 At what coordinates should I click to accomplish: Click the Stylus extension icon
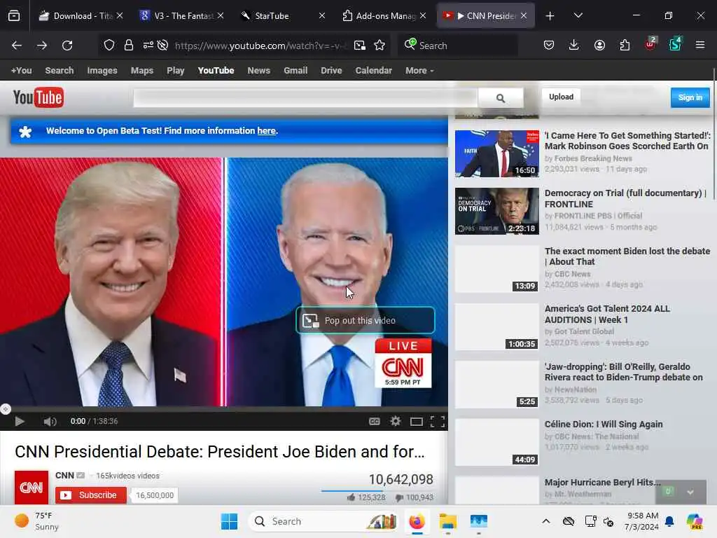[676, 43]
